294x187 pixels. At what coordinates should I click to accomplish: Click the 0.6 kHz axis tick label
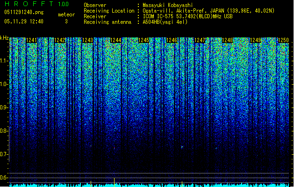[x=4, y=178]
